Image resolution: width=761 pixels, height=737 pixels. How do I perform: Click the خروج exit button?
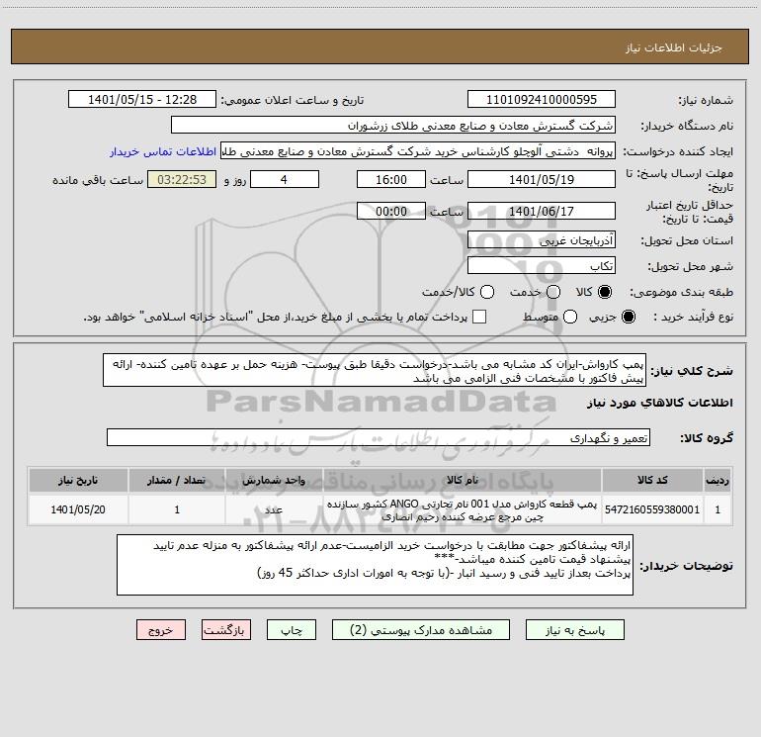(x=161, y=630)
